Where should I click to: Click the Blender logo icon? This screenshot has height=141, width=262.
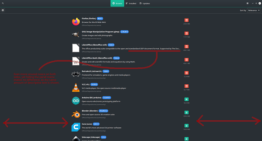(x=76, y=114)
